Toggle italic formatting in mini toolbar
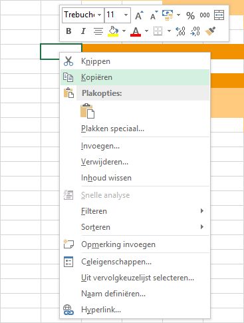The height and width of the screenshot is (323, 244). [x=83, y=31]
